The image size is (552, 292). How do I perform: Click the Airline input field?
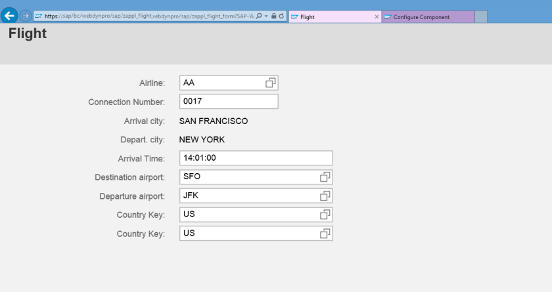click(x=229, y=83)
